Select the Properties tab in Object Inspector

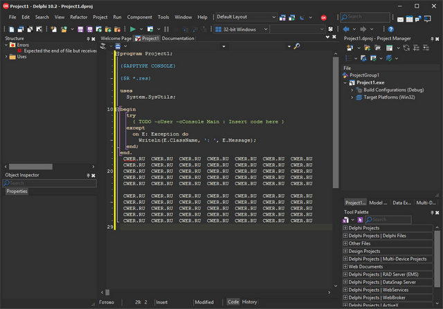click(17, 191)
